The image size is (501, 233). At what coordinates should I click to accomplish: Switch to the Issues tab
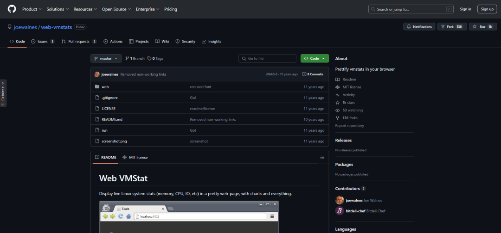[43, 42]
